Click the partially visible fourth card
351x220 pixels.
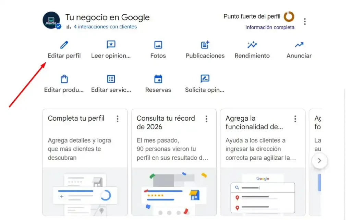coord(315,162)
